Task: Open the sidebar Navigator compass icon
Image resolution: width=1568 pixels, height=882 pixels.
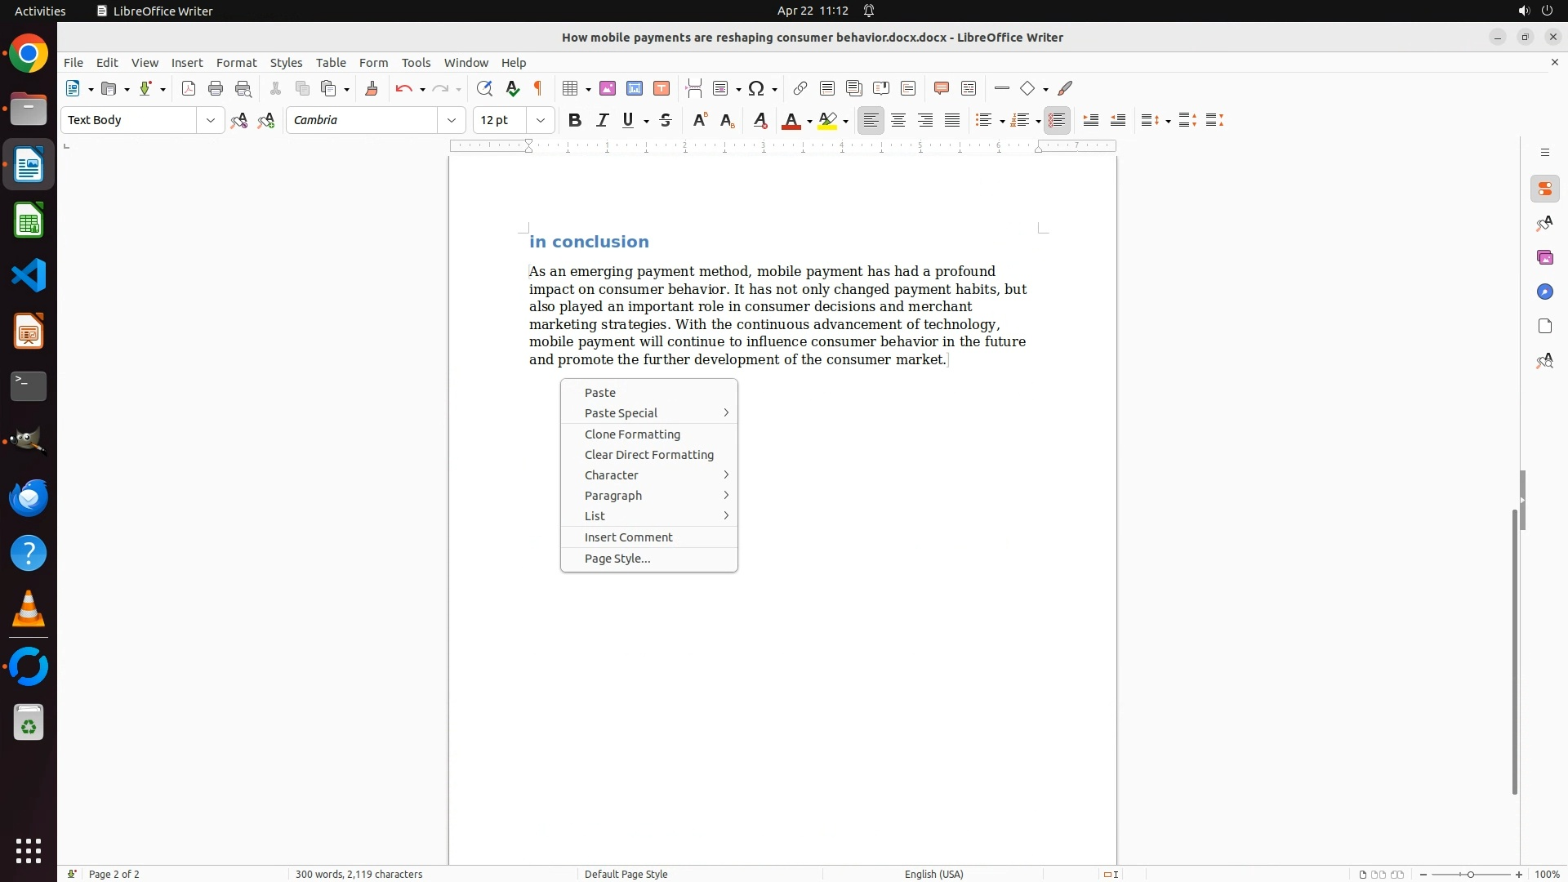Action: click(x=1544, y=292)
